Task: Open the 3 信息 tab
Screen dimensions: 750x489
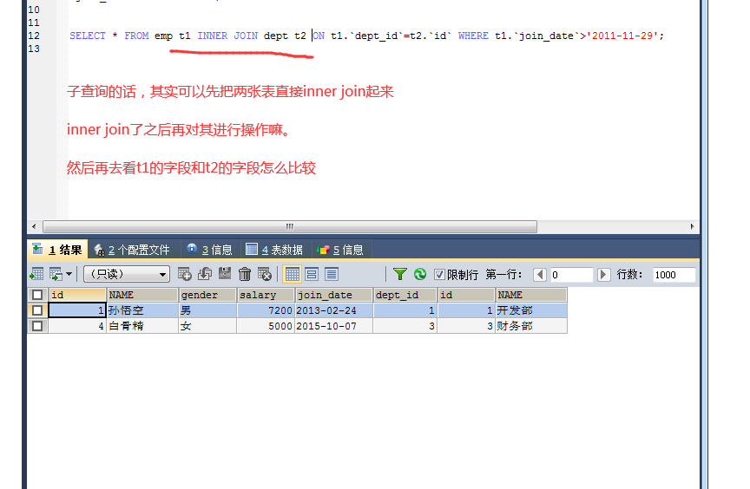Action: point(209,250)
